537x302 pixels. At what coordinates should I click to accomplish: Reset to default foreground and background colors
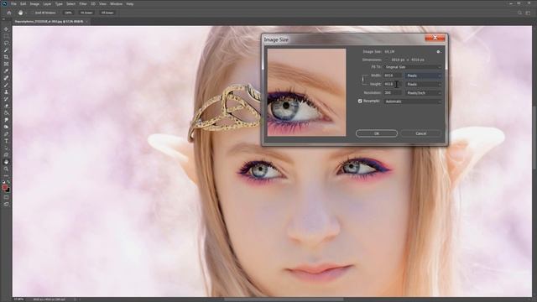[x=3, y=182]
